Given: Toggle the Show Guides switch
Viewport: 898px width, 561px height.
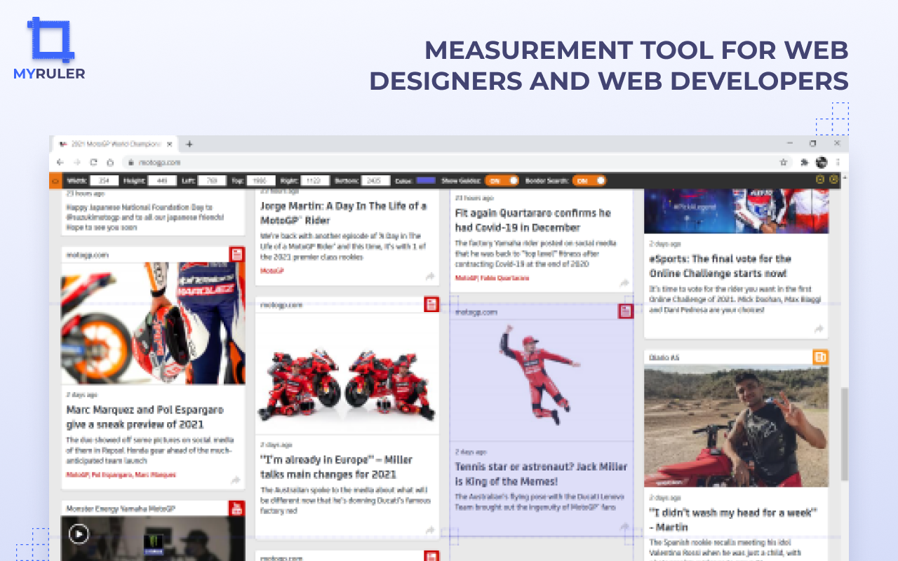Looking at the screenshot, I should click(502, 180).
